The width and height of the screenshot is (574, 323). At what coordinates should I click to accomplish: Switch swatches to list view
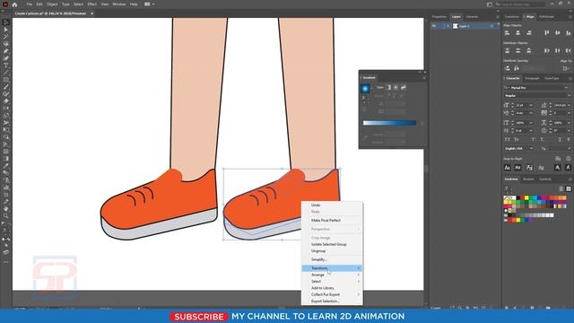point(561,188)
